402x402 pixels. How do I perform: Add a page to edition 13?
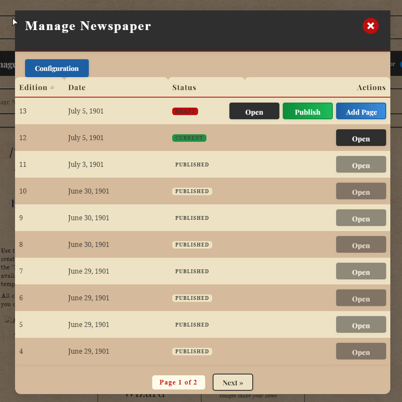click(361, 111)
